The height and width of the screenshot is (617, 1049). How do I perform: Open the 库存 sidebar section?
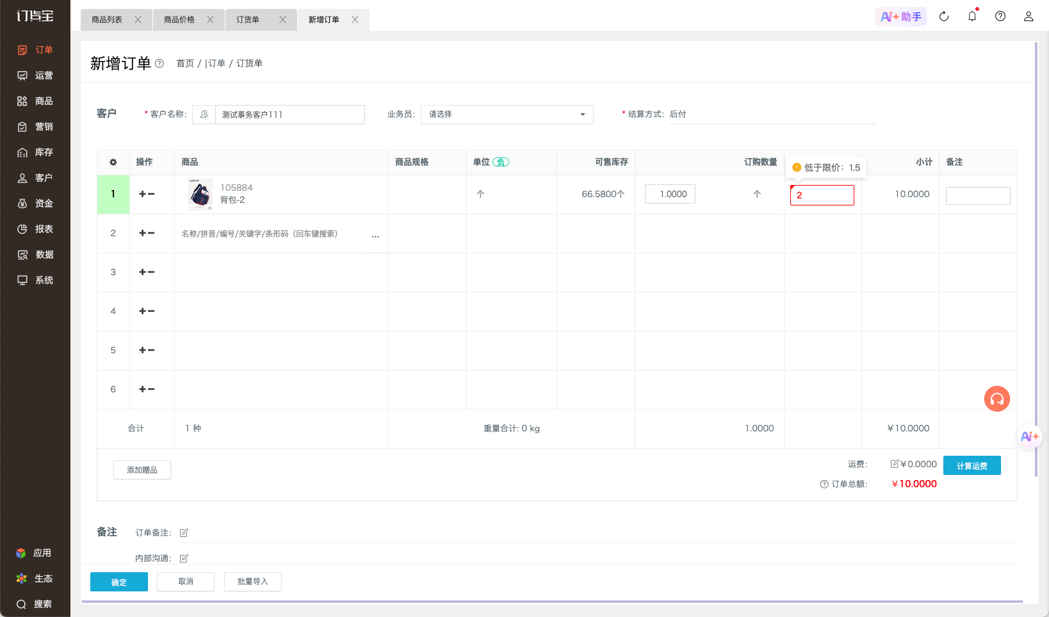tap(35, 152)
